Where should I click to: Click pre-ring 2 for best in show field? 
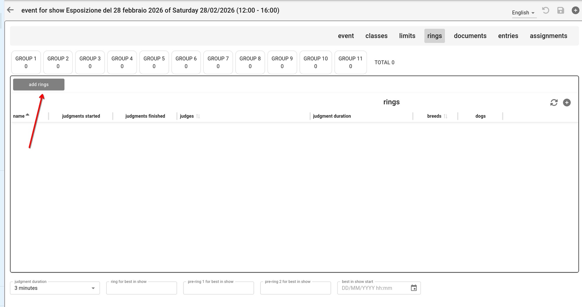point(295,288)
